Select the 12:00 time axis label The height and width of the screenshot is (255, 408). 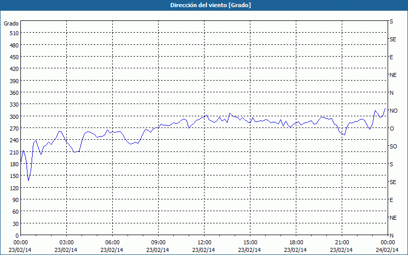pyautogui.click(x=205, y=243)
